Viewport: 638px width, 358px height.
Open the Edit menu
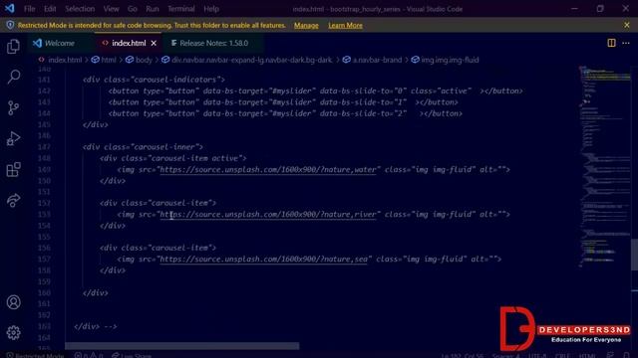pyautogui.click(x=50, y=9)
